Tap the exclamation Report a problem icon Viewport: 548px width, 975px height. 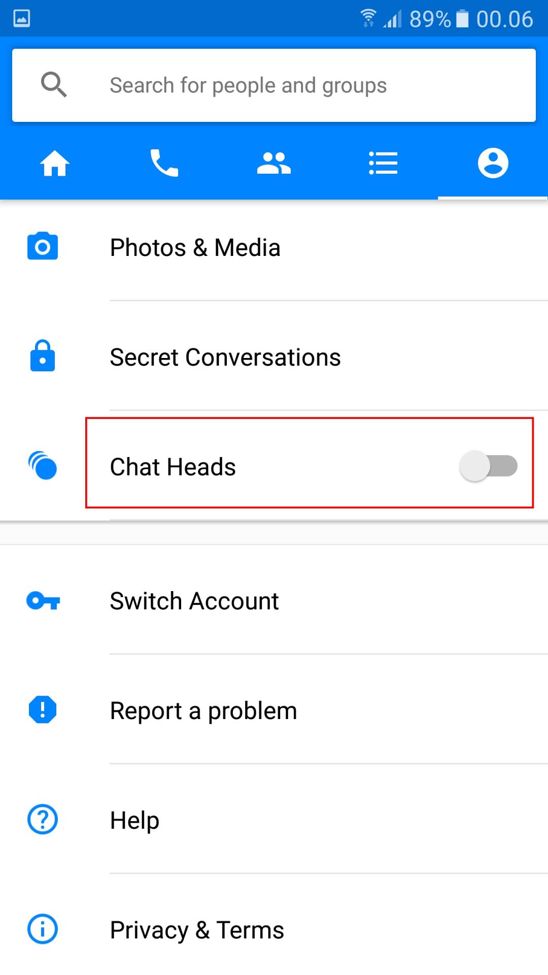pyautogui.click(x=43, y=709)
